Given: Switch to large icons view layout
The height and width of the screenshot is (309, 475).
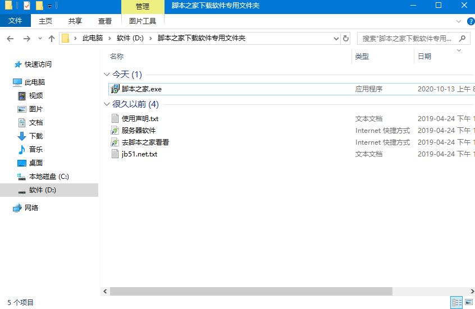Looking at the screenshot, I should [x=469, y=302].
